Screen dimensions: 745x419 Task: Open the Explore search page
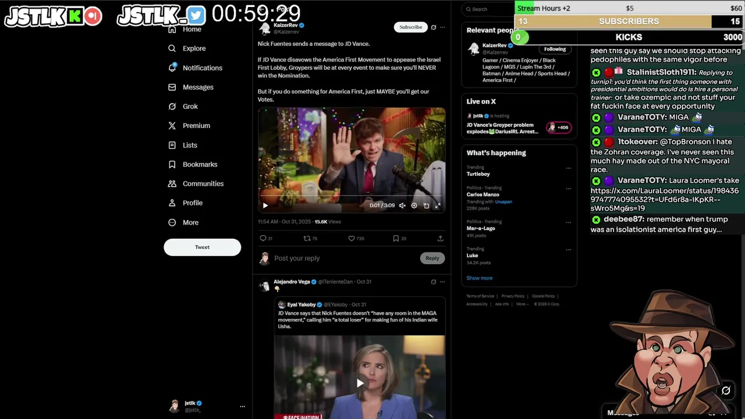point(187,48)
